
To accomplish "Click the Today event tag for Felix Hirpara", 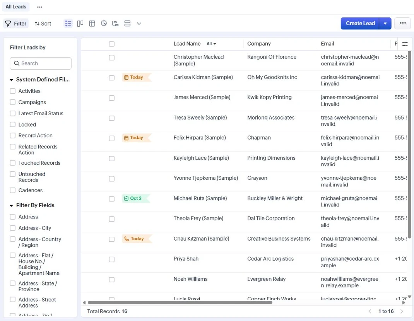I will [137, 138].
